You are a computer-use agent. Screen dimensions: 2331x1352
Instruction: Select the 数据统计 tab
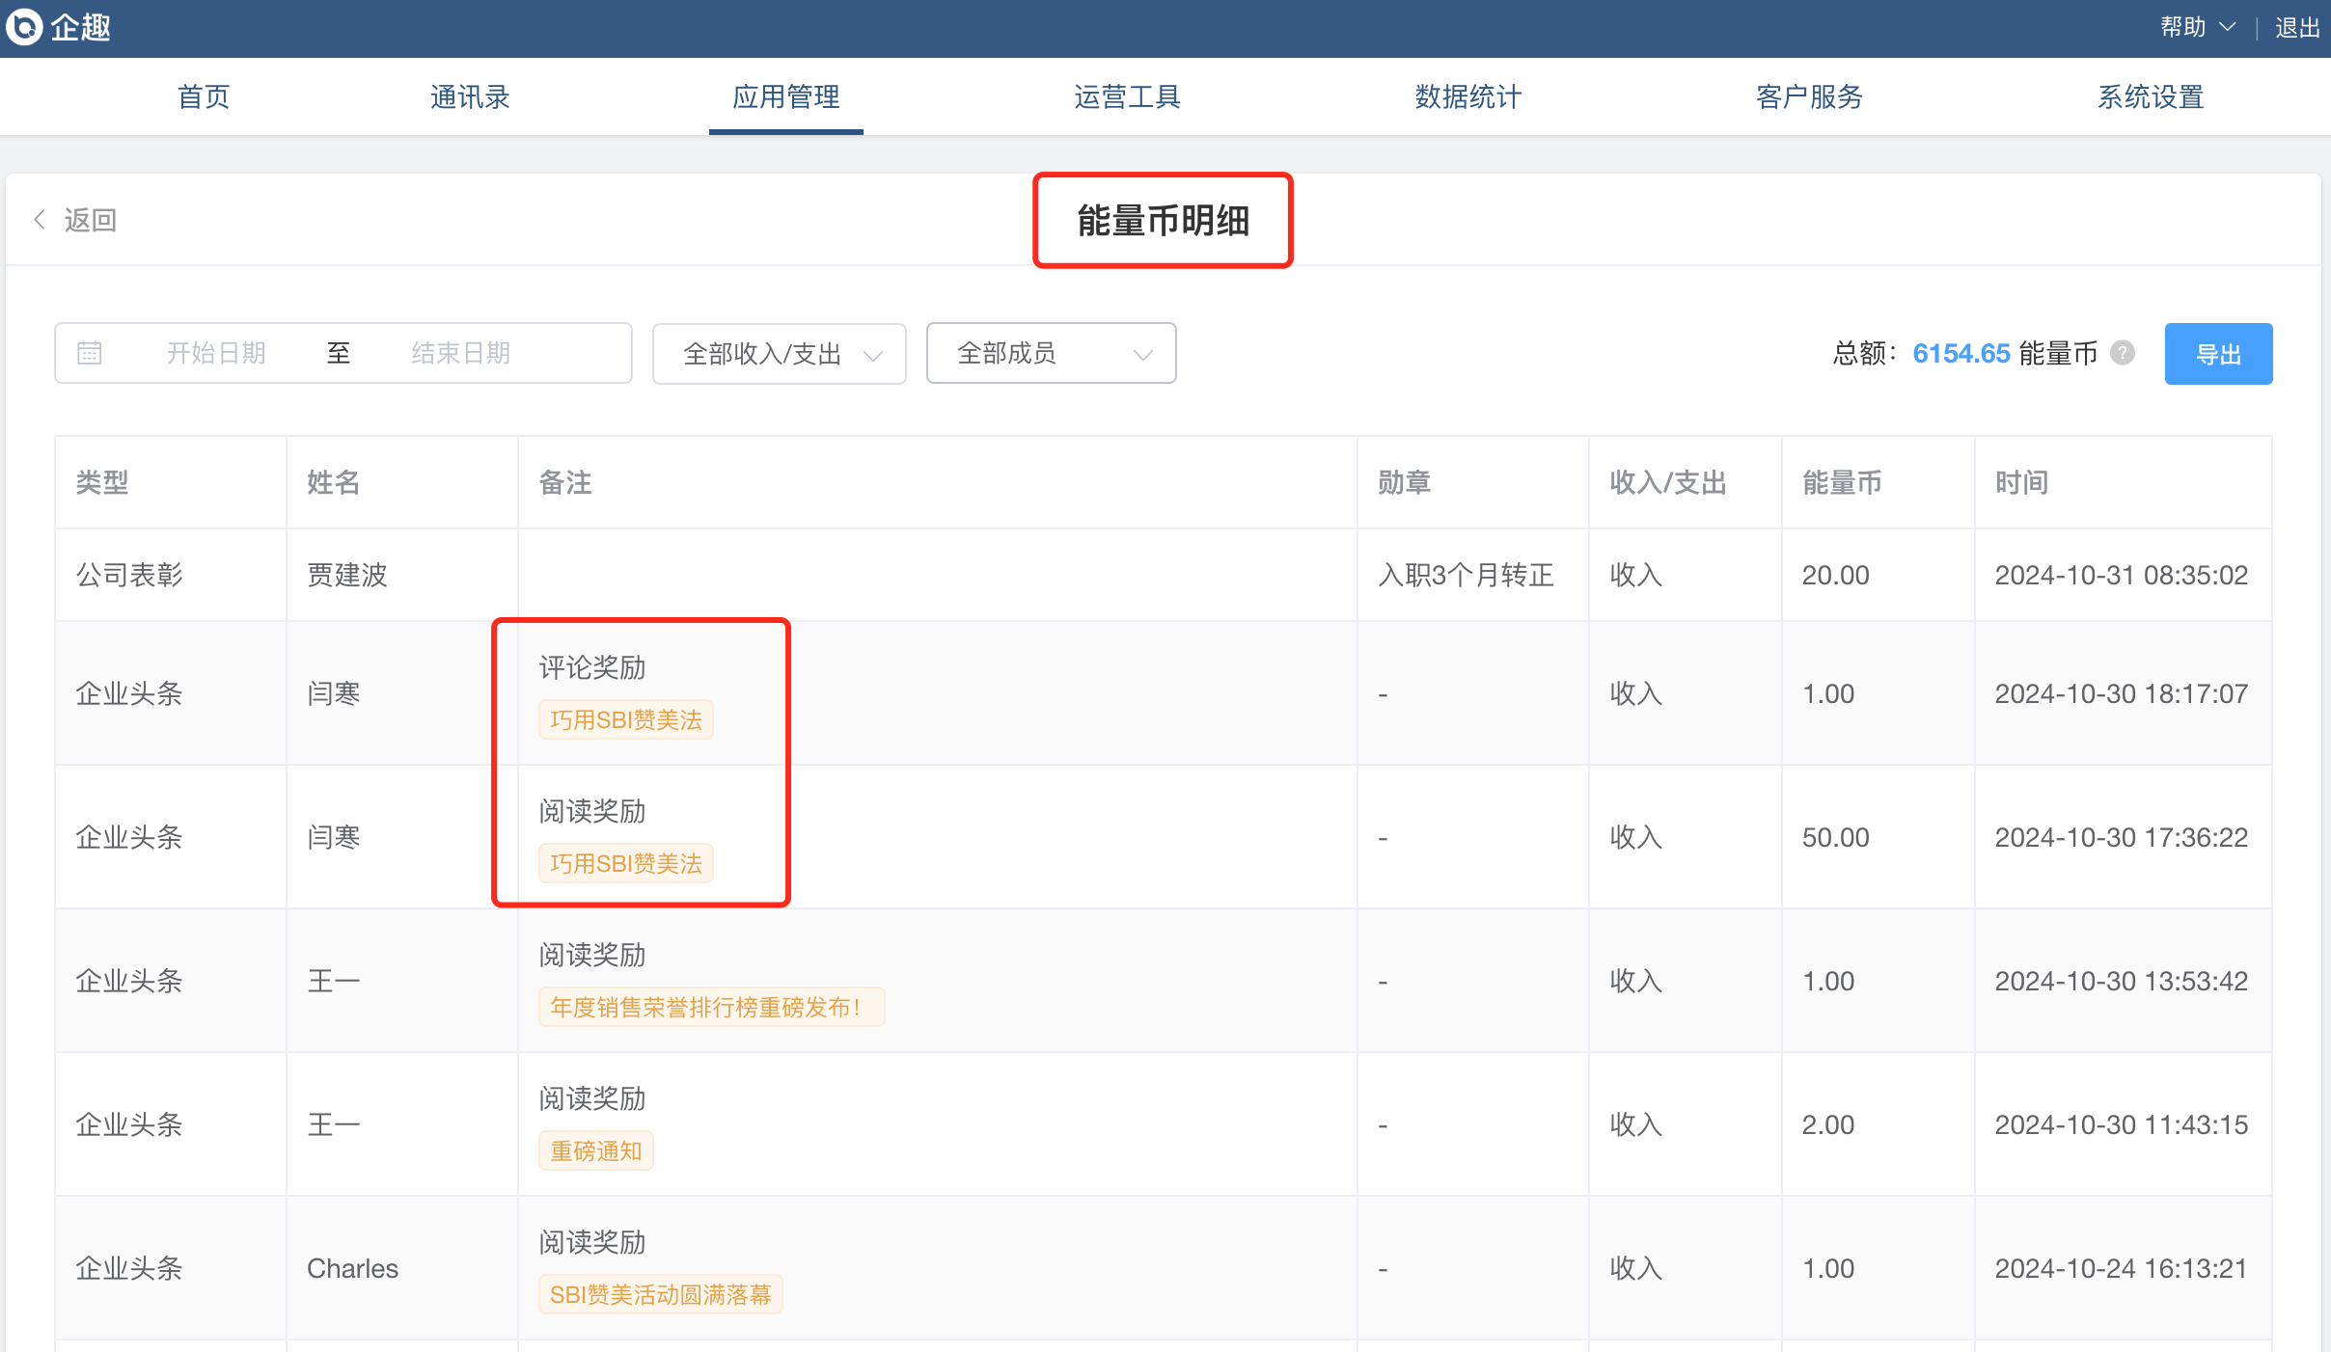point(1467,96)
